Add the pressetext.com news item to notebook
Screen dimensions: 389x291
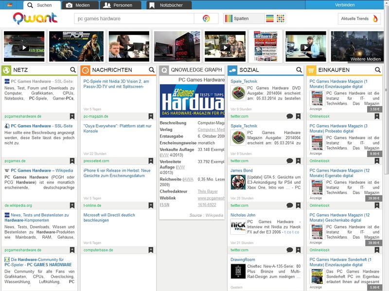(x=151, y=161)
